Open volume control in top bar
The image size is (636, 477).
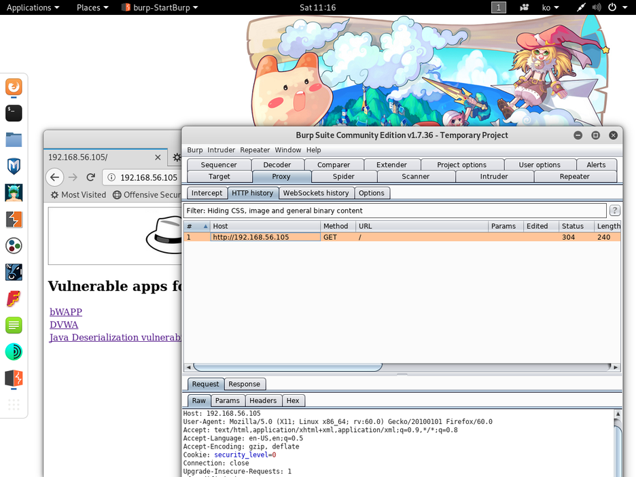click(x=597, y=7)
